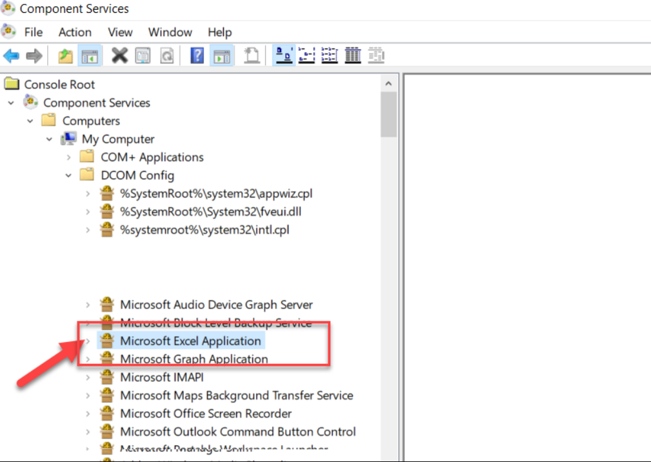The image size is (651, 462).
Task: Select Component Services tree item text
Action: tap(96, 103)
